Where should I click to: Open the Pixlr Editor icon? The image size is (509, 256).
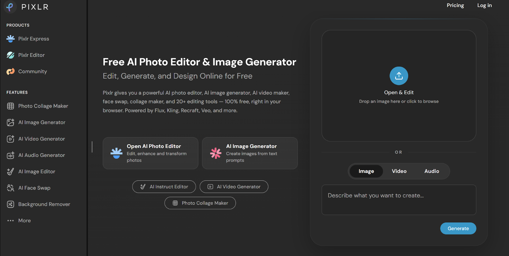(11, 55)
